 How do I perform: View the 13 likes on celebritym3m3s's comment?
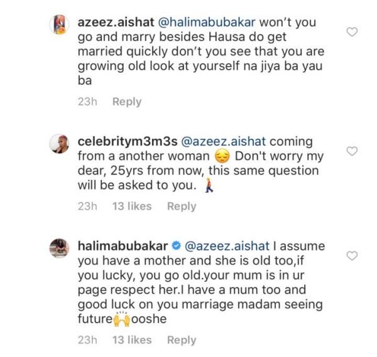pos(132,206)
